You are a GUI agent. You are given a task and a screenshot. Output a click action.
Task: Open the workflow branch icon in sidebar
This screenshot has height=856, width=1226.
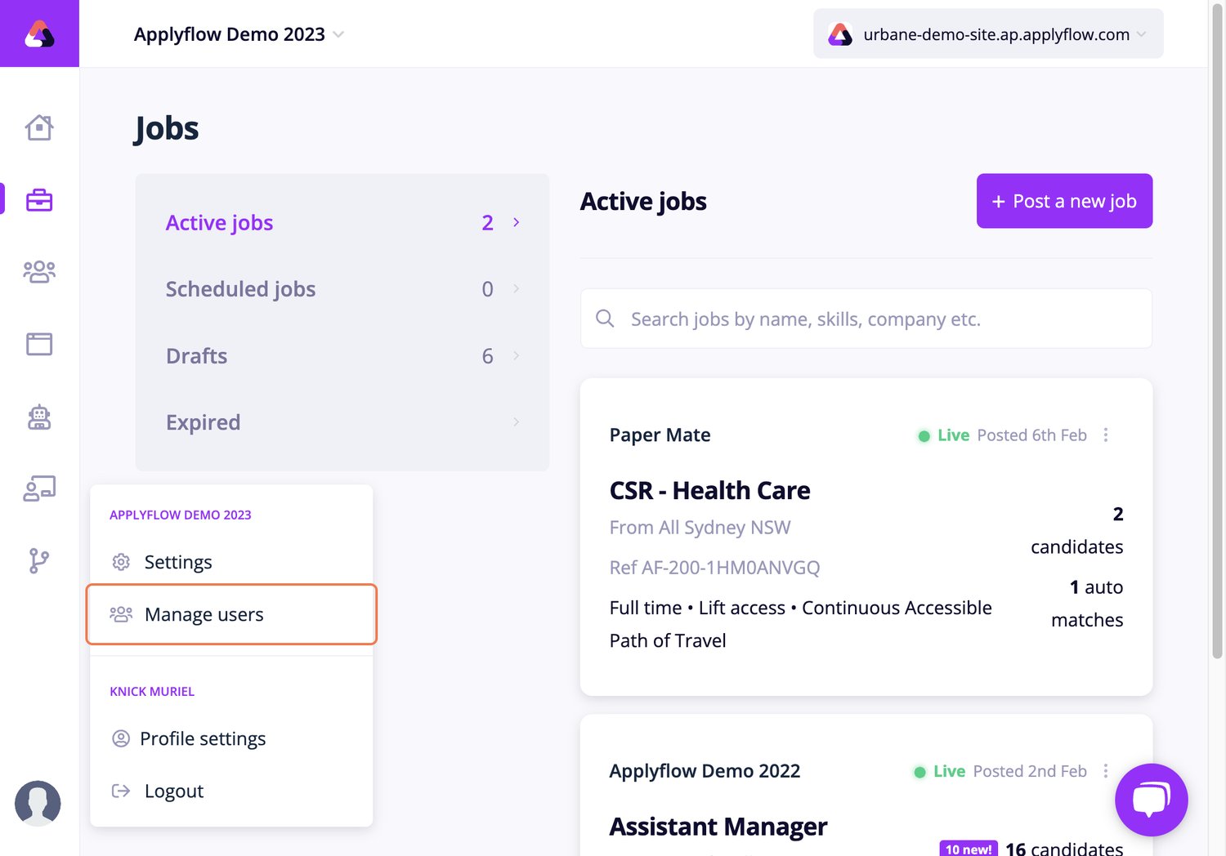[x=38, y=560]
